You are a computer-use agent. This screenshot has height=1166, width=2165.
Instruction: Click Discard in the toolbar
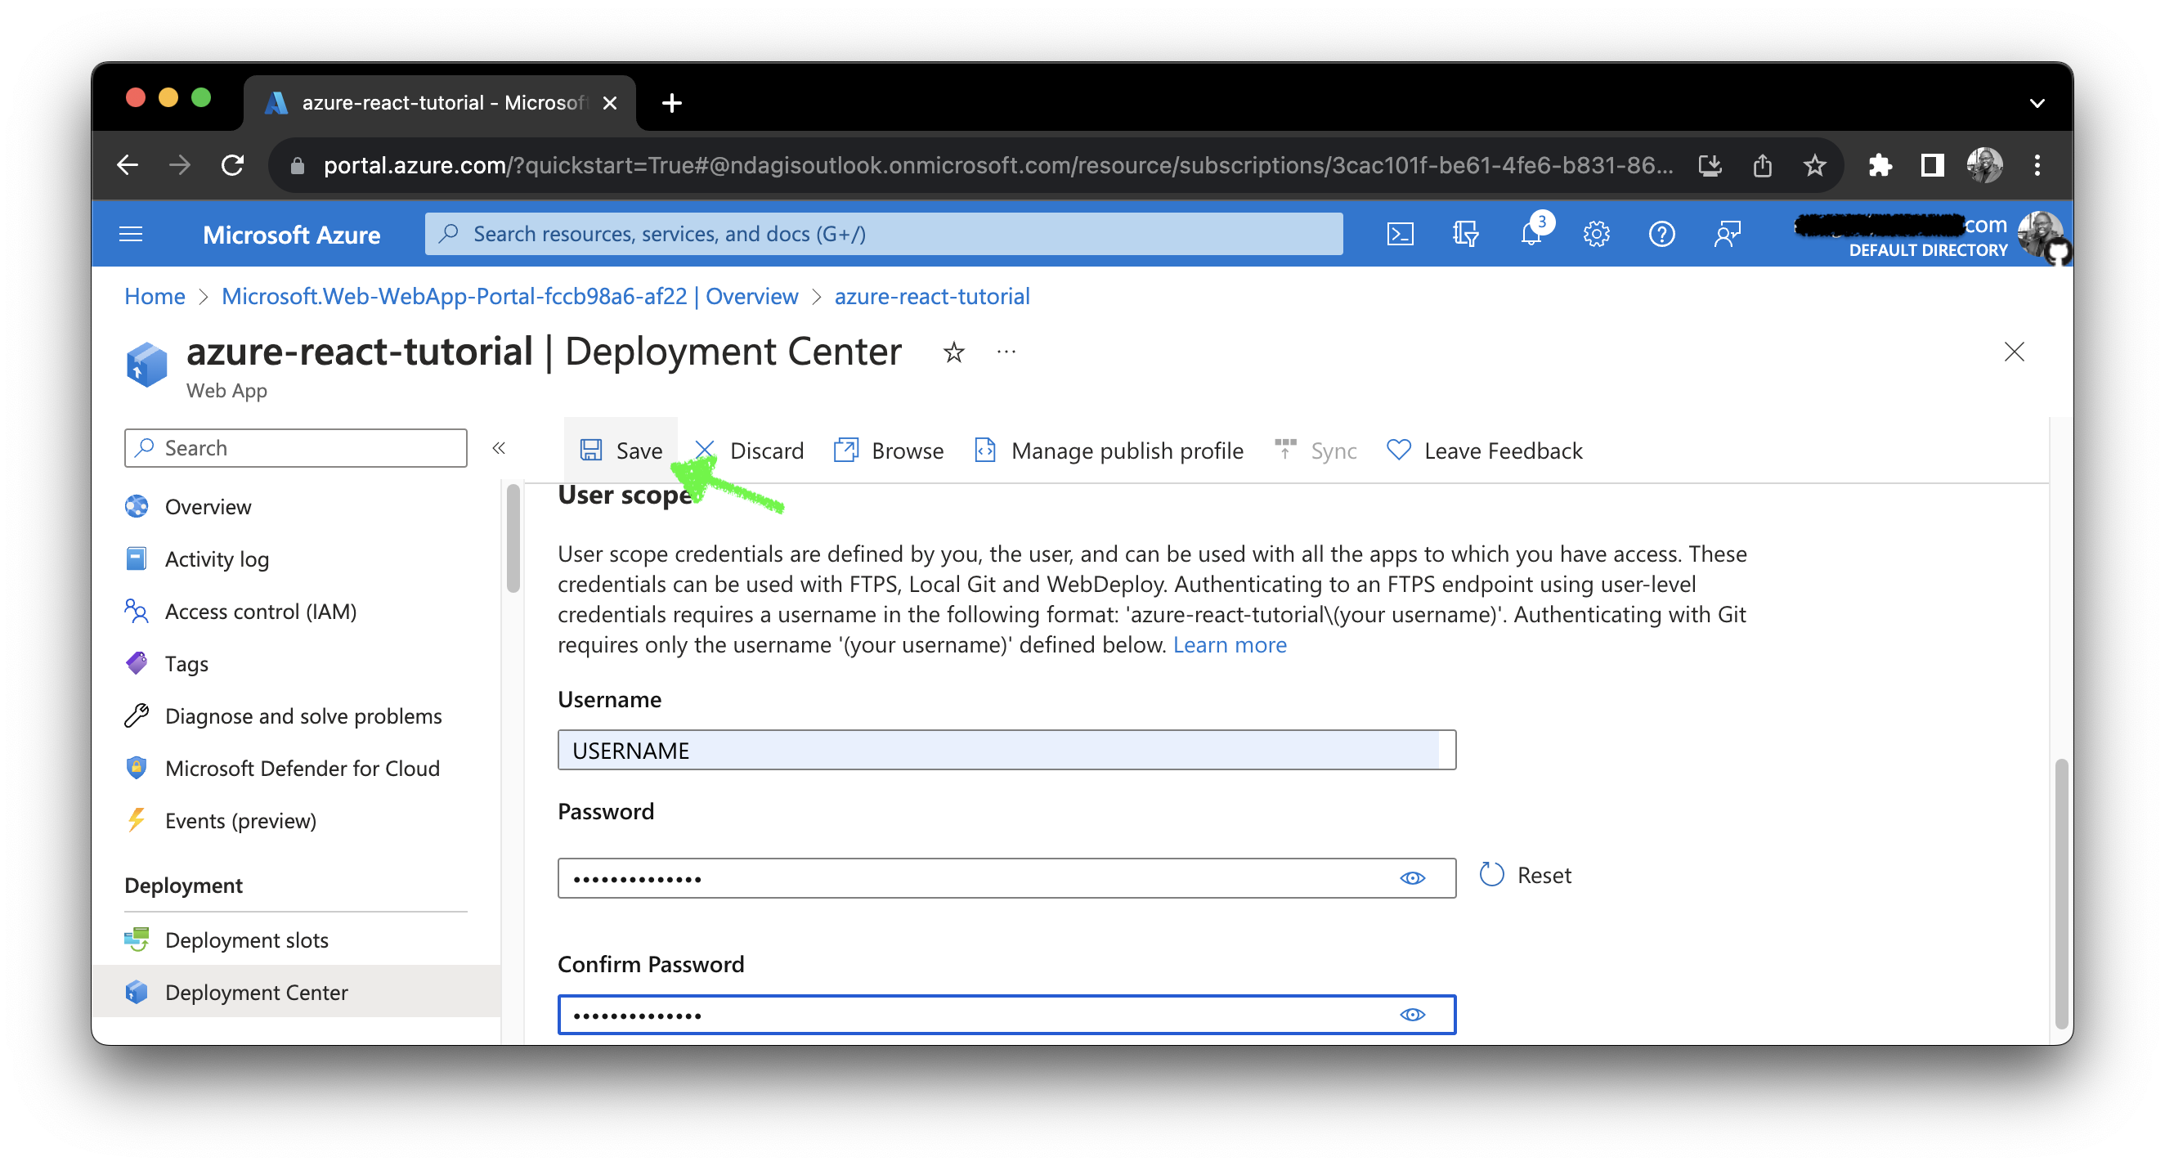point(749,451)
